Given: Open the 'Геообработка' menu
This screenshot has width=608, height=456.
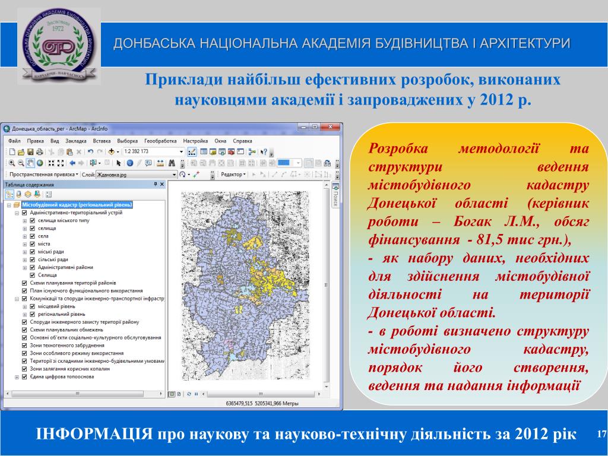Looking at the screenshot, I should point(160,141).
